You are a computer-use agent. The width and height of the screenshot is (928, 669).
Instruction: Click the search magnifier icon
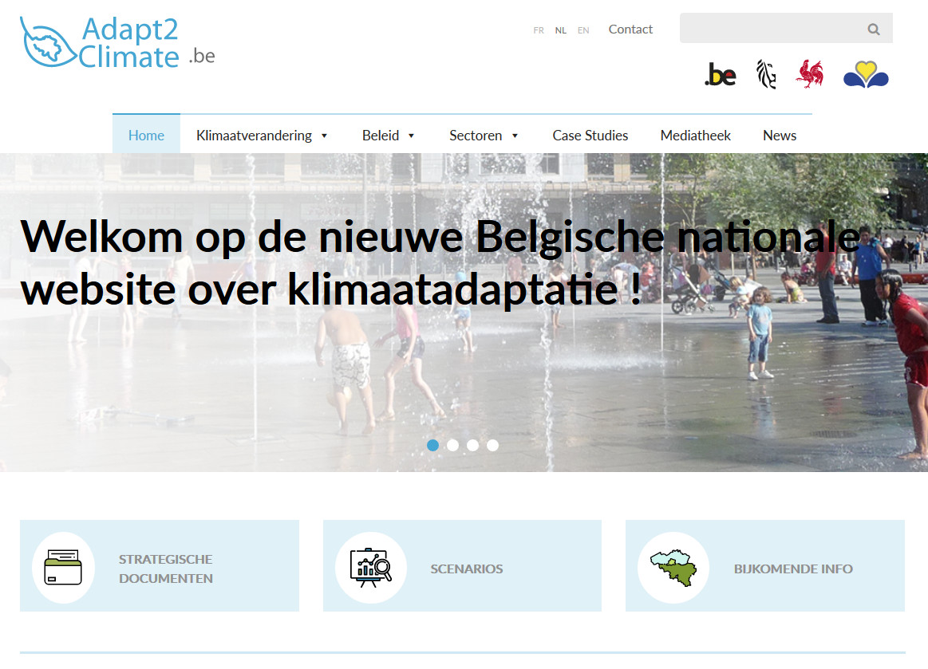874,30
